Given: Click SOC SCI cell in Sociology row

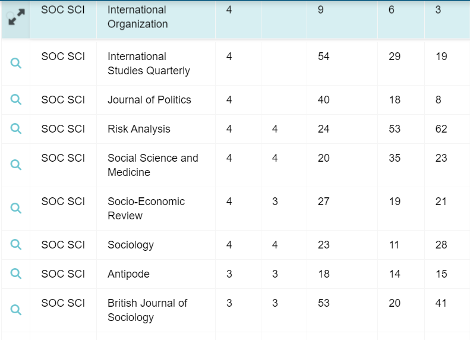Looking at the screenshot, I should (63, 245).
